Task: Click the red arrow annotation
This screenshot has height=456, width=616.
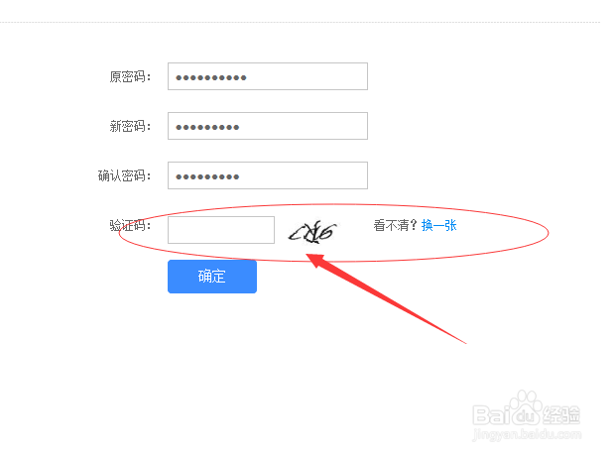Action: tap(386, 298)
